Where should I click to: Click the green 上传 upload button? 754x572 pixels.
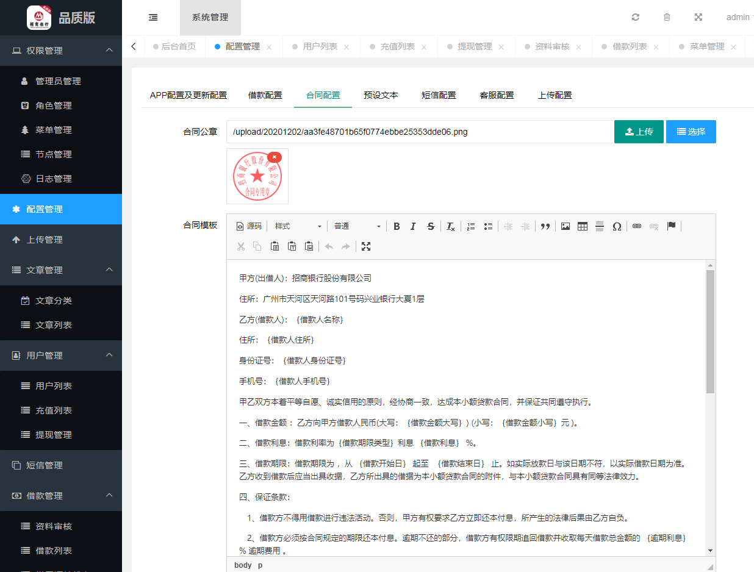639,132
